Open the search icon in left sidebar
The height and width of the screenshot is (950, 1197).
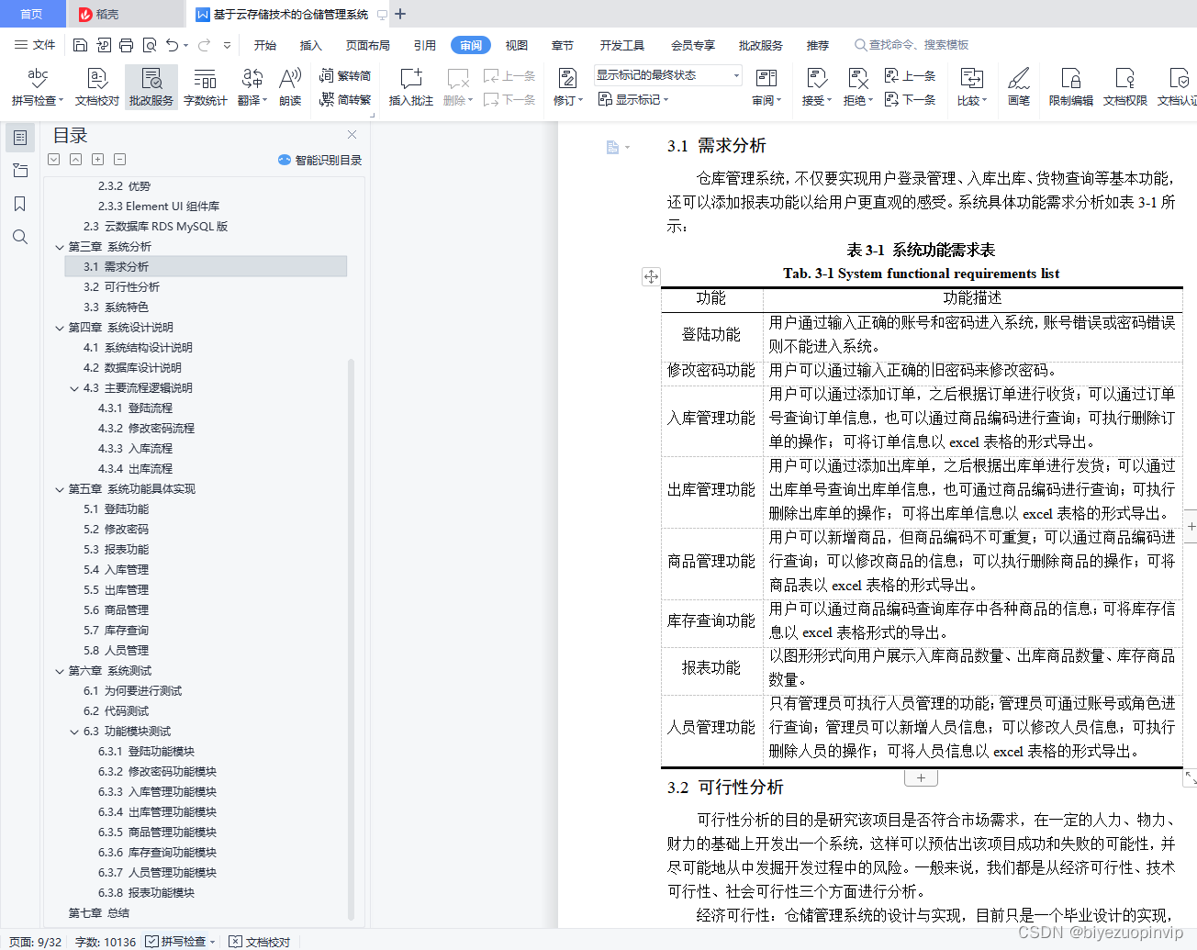pos(20,237)
